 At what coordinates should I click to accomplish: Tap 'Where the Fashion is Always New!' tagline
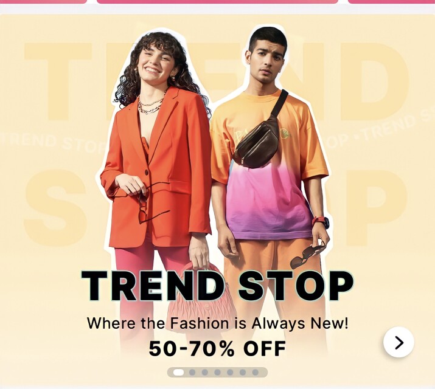[217, 323]
